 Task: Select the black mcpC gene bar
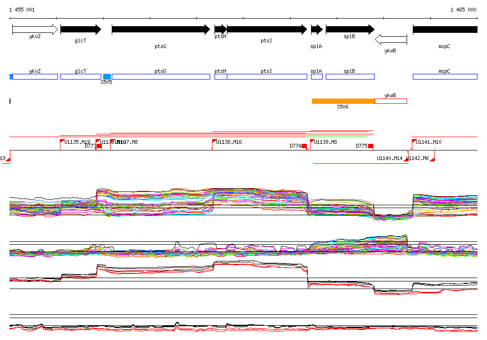click(x=445, y=30)
